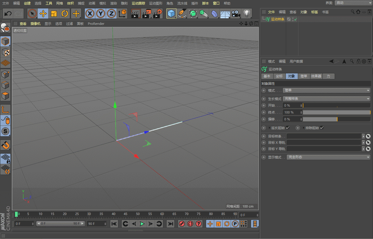This screenshot has width=373, height=239.
Task: Adjust the 偏移 slider
Action: pyautogui.click(x=337, y=119)
